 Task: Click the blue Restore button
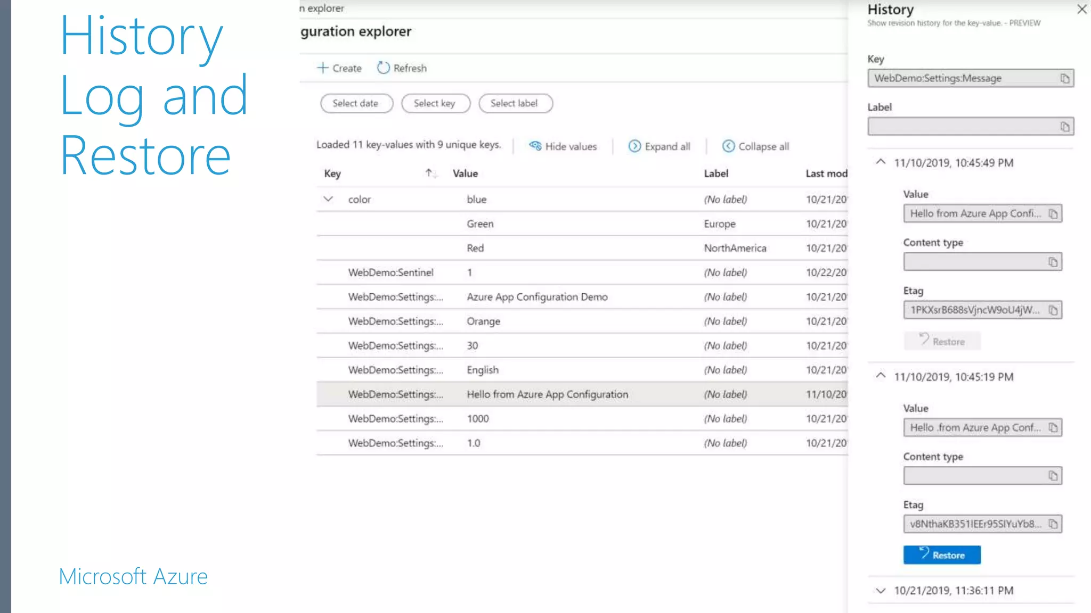pos(941,555)
